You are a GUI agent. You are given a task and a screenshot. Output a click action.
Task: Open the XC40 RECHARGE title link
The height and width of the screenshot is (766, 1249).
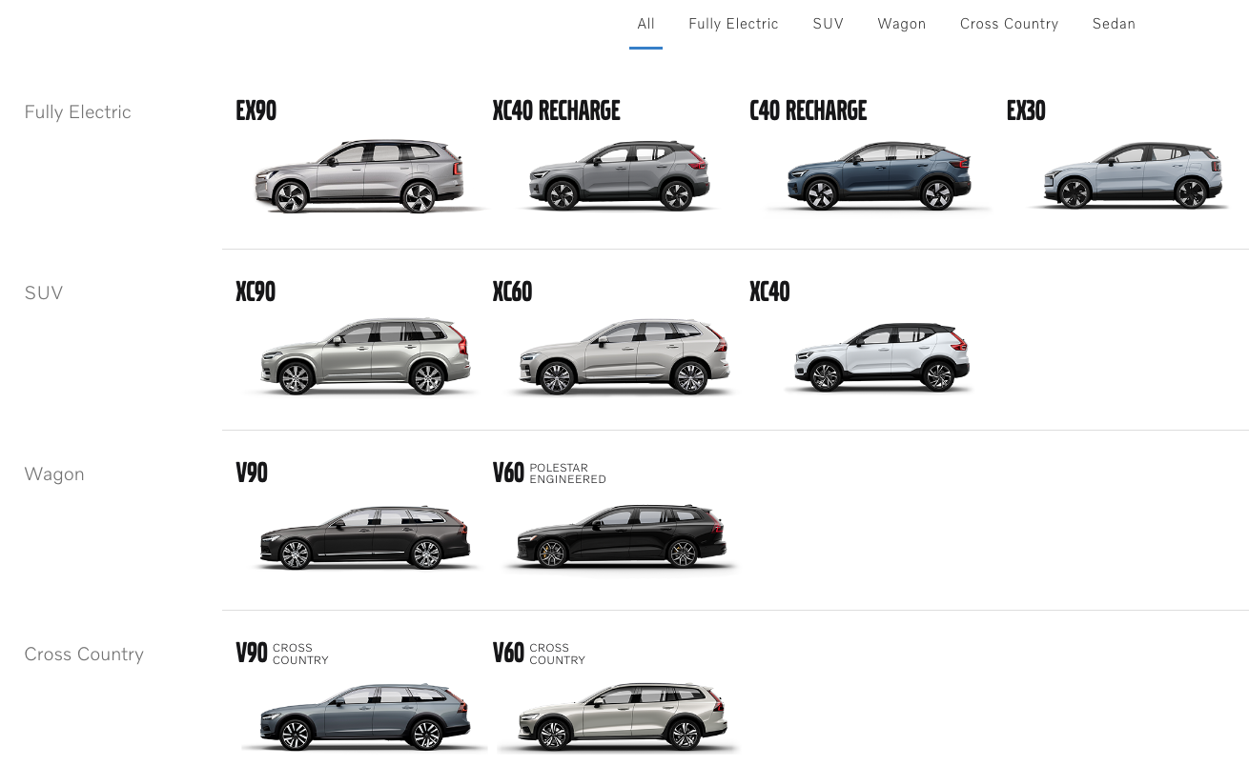pyautogui.click(x=557, y=111)
